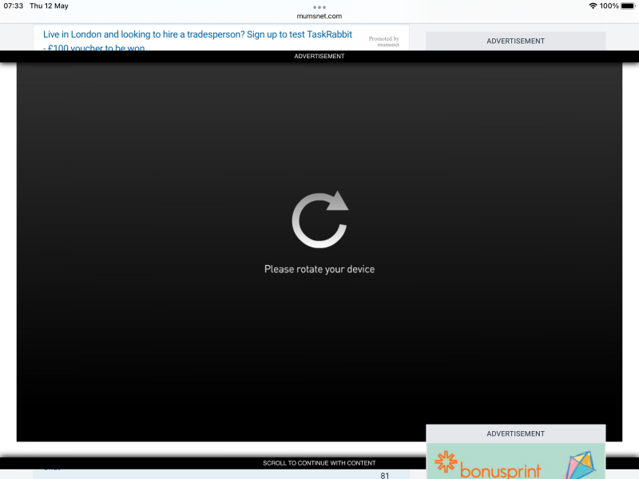The width and height of the screenshot is (639, 479).
Task: Tap the three-dot multitasking icon
Action: pos(319,6)
